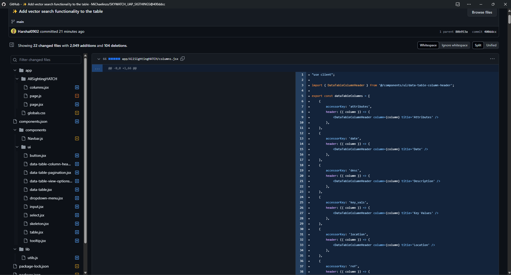Click the page vertical scrollbar thumb
The width and height of the screenshot is (511, 275).
(509, 19)
